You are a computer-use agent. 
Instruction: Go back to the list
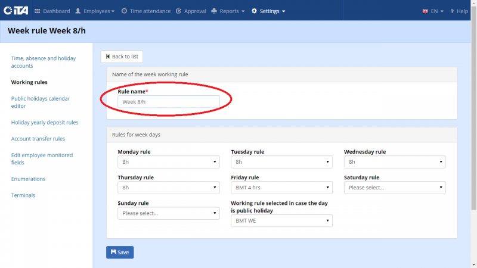click(x=122, y=57)
